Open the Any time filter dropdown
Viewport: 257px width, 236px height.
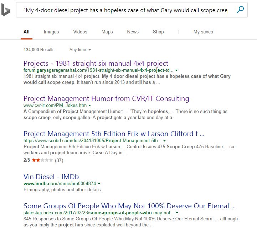pyautogui.click(x=80, y=50)
